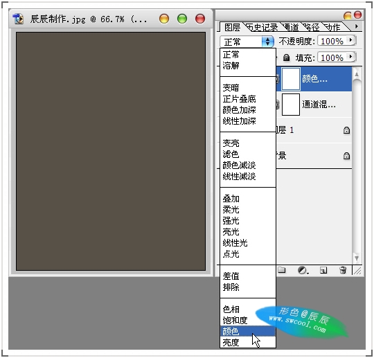Screen dimensions: 374x358
Task: Select the 通道混... layer mask thumbnail
Action: [291, 105]
